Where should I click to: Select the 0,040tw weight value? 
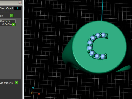(x=7, y=24)
